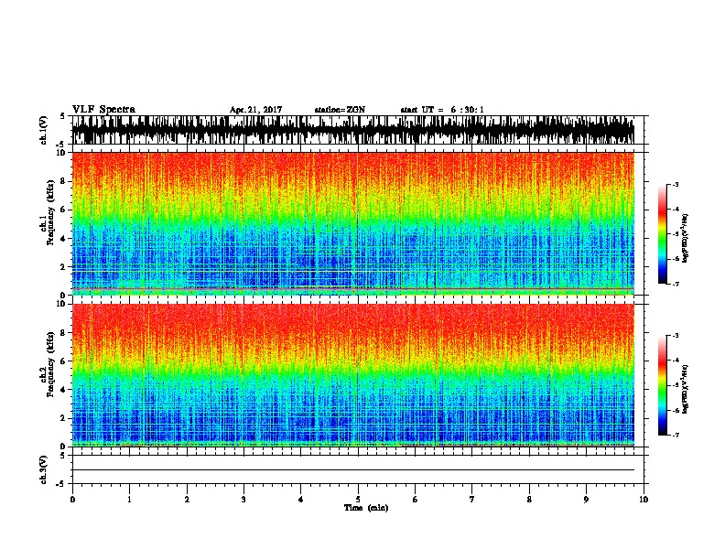Click the "4" kHz tick of ch.2 spectrogram

[64, 390]
